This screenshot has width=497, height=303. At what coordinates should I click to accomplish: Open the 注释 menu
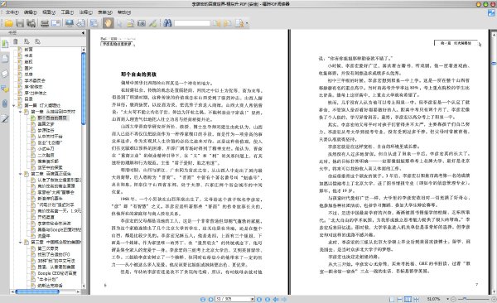(x=85, y=12)
